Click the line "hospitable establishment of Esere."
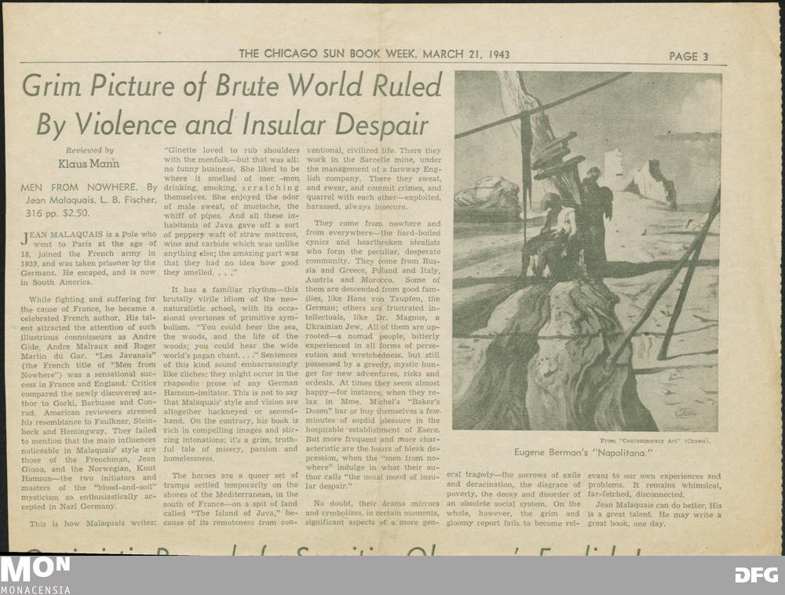Screen dimensions: 785x595 click(372, 430)
